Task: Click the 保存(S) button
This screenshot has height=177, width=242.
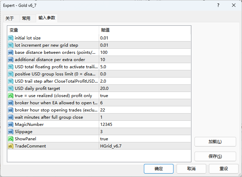Action: pyautogui.click(x=215, y=156)
